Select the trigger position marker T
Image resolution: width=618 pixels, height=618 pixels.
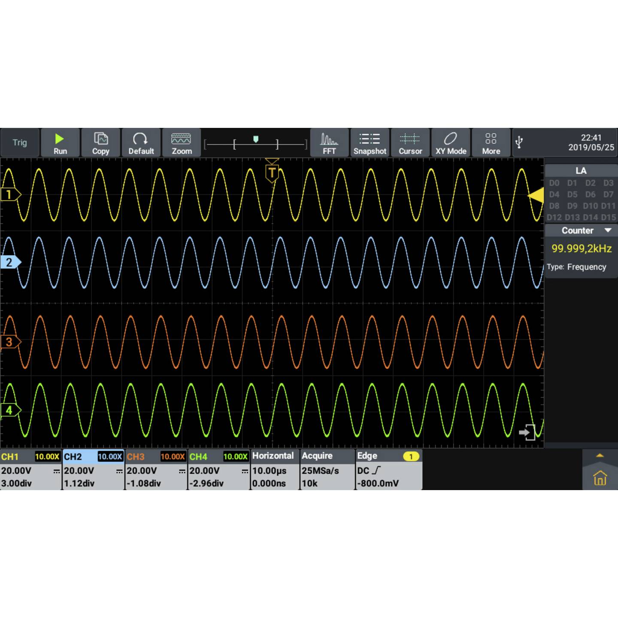(272, 171)
